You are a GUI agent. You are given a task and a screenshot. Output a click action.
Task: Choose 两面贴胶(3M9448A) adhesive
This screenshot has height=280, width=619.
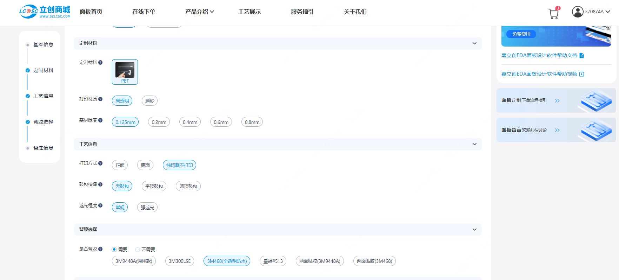tap(320, 261)
